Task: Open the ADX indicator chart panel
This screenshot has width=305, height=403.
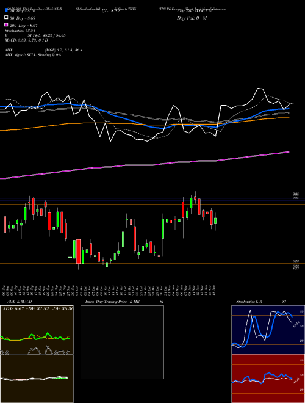Action: pos(37,330)
